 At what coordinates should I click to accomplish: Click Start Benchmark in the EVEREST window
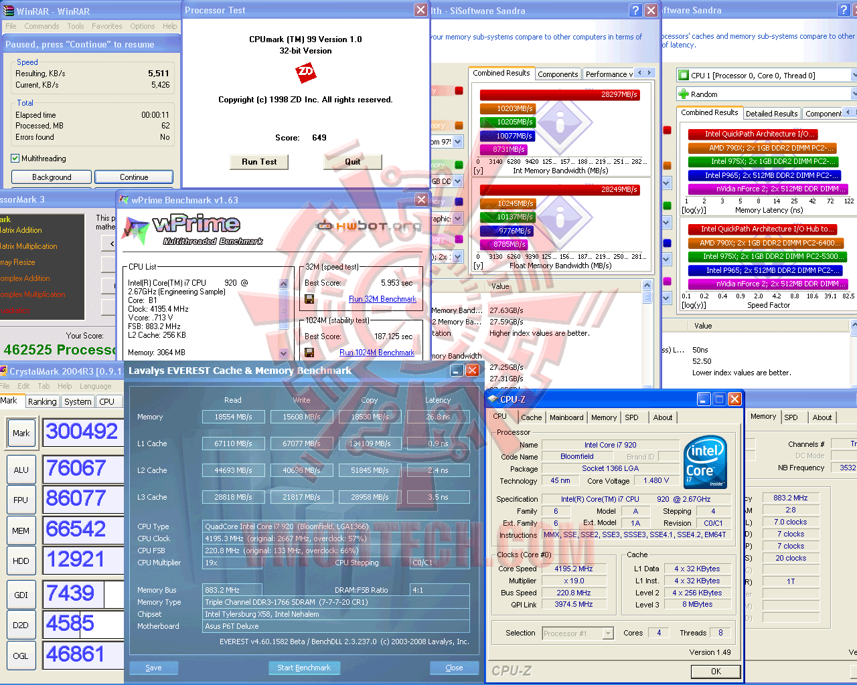click(304, 668)
